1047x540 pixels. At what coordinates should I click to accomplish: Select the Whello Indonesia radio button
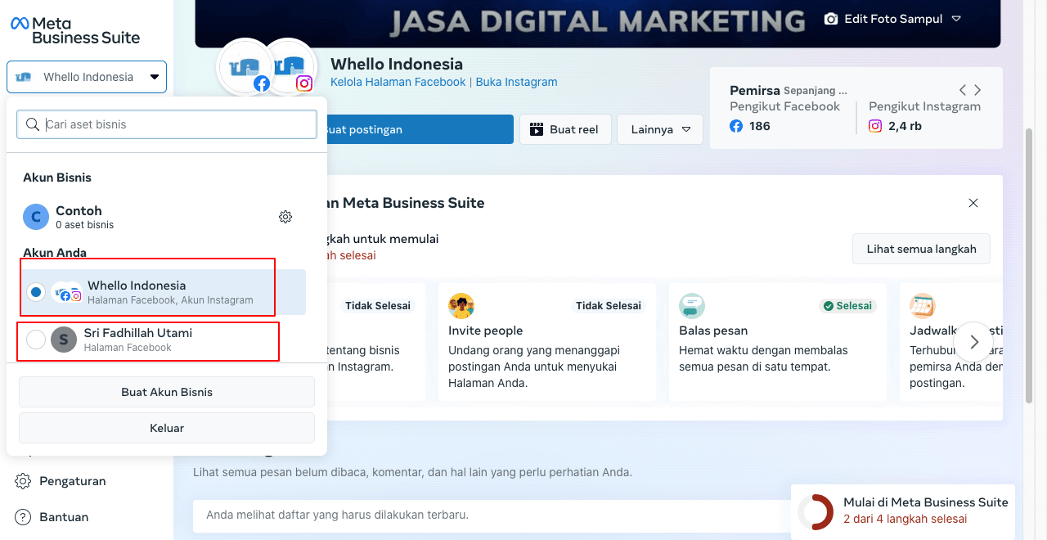click(36, 292)
